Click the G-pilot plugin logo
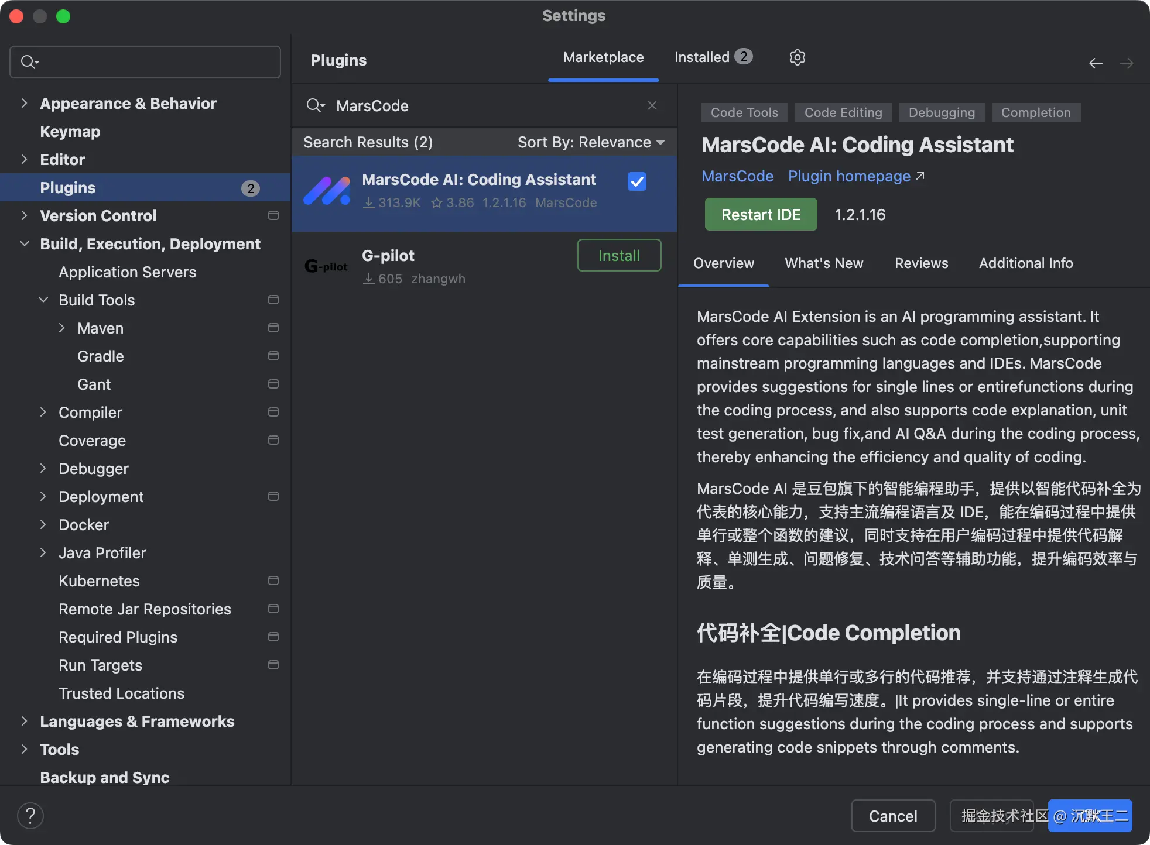Screen dimensions: 1150x845 pos(326,267)
